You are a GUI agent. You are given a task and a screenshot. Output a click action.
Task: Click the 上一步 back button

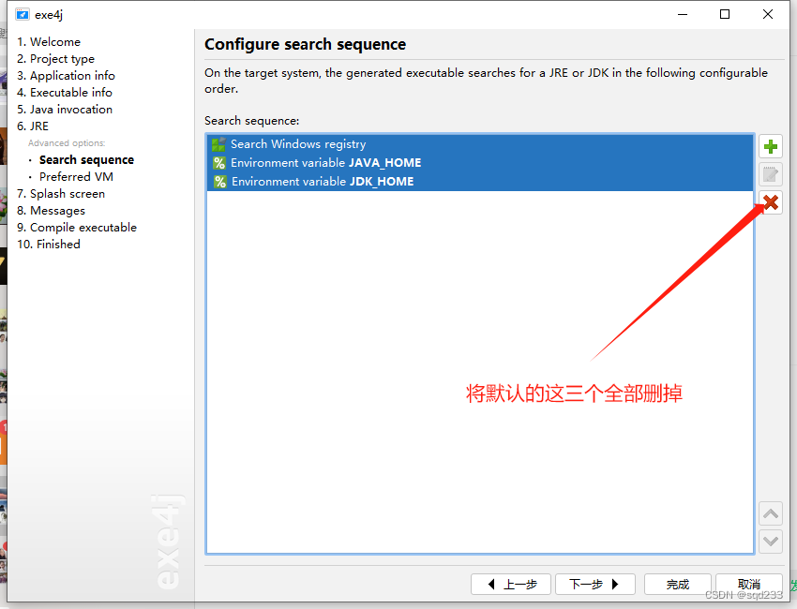click(511, 584)
